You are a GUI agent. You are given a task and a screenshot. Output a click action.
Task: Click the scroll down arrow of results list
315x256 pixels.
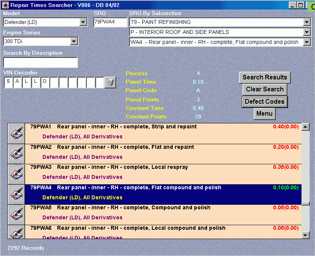coord(305,235)
